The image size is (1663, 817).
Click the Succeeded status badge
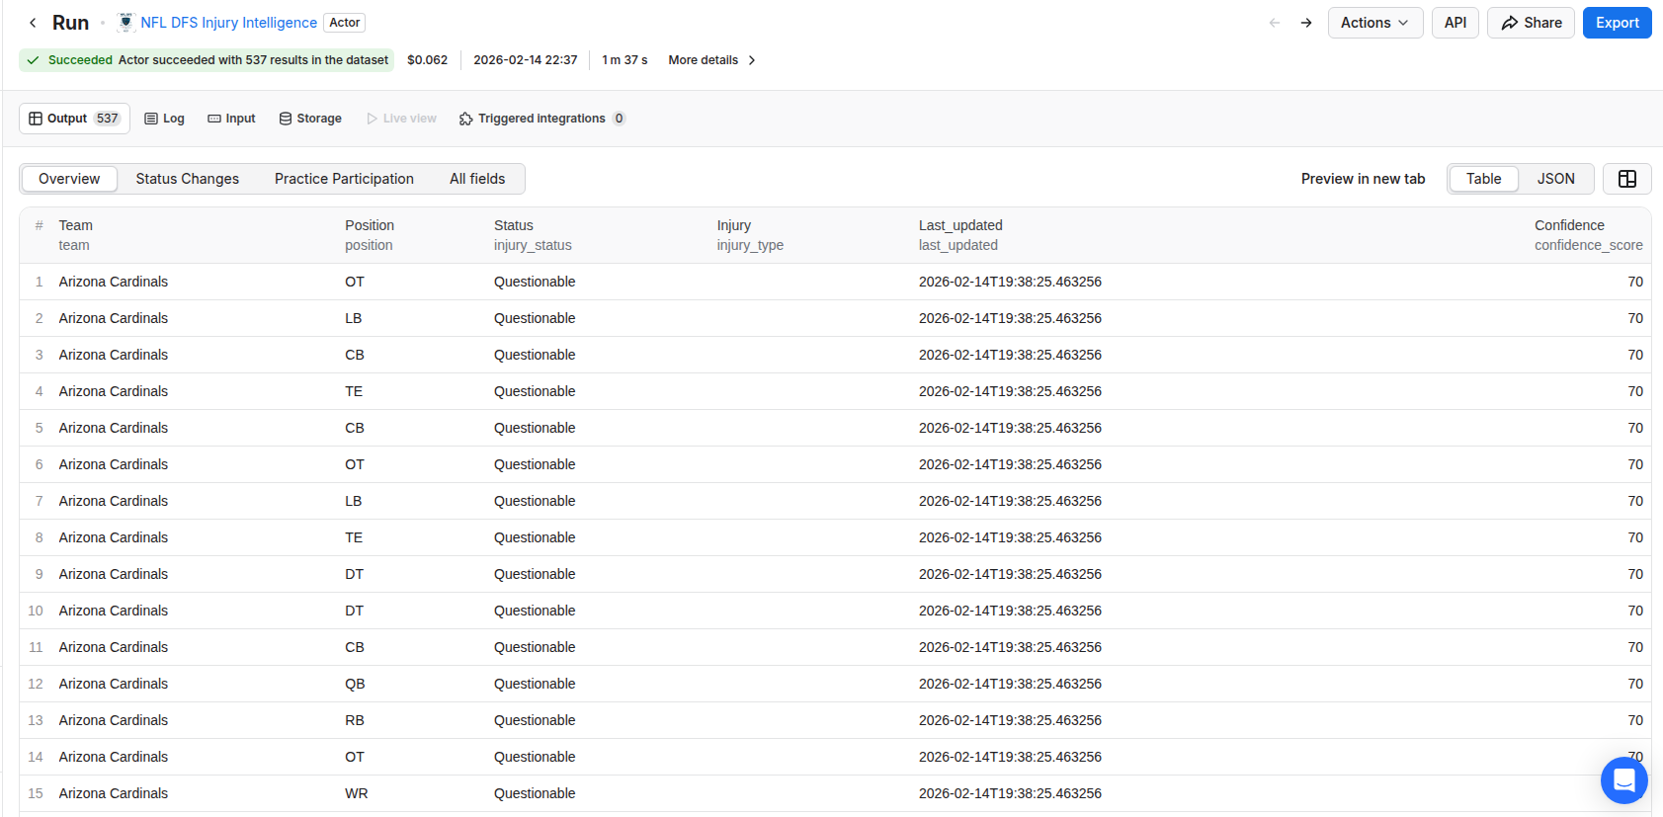click(x=207, y=60)
